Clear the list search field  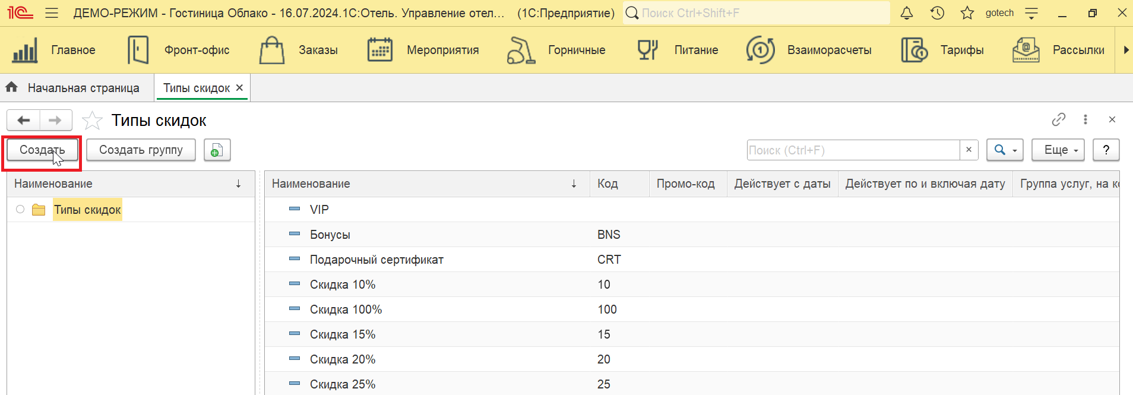click(x=969, y=150)
